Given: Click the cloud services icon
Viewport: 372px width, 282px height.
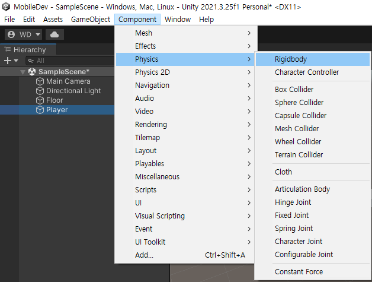Looking at the screenshot, I should [54, 34].
